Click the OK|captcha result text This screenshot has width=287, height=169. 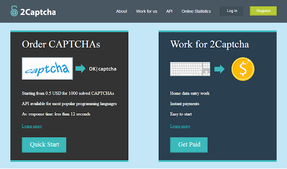(103, 69)
